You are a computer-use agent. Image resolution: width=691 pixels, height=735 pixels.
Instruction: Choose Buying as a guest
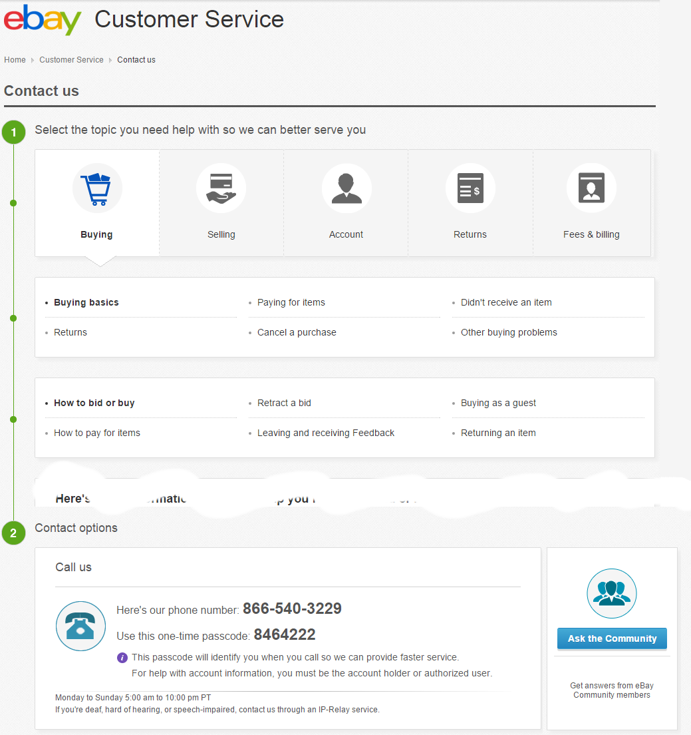(x=498, y=403)
